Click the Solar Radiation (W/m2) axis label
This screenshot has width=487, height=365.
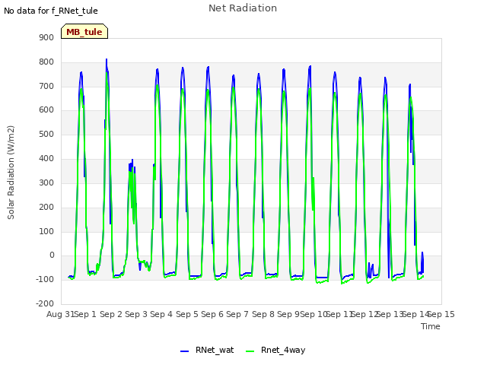pos(11,173)
